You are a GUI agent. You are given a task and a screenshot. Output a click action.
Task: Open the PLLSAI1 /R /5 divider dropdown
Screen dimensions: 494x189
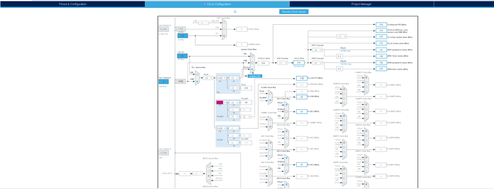tap(234, 117)
